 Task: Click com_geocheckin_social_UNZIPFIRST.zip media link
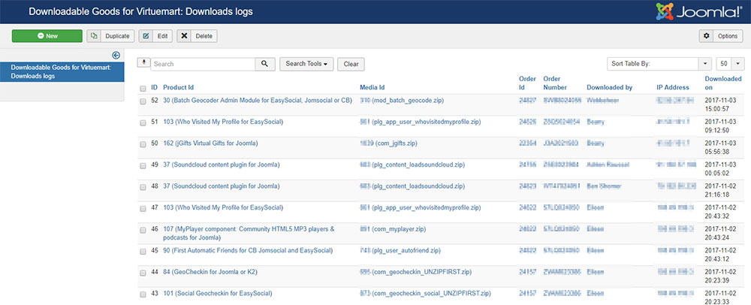pos(425,293)
